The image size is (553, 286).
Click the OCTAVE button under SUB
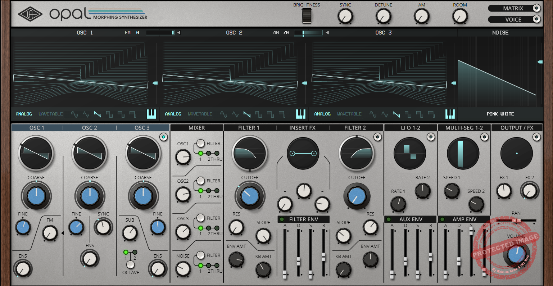pyautogui.click(x=130, y=265)
